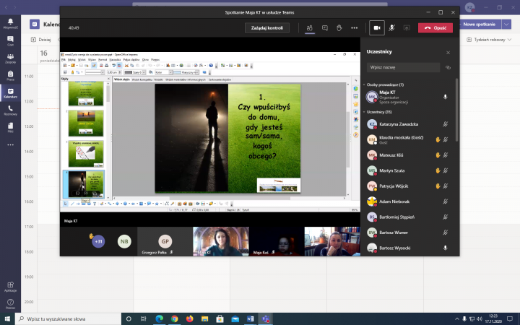520x325 pixels.
Task: Collapse the Osoby prowadzące section
Action: click(x=364, y=84)
